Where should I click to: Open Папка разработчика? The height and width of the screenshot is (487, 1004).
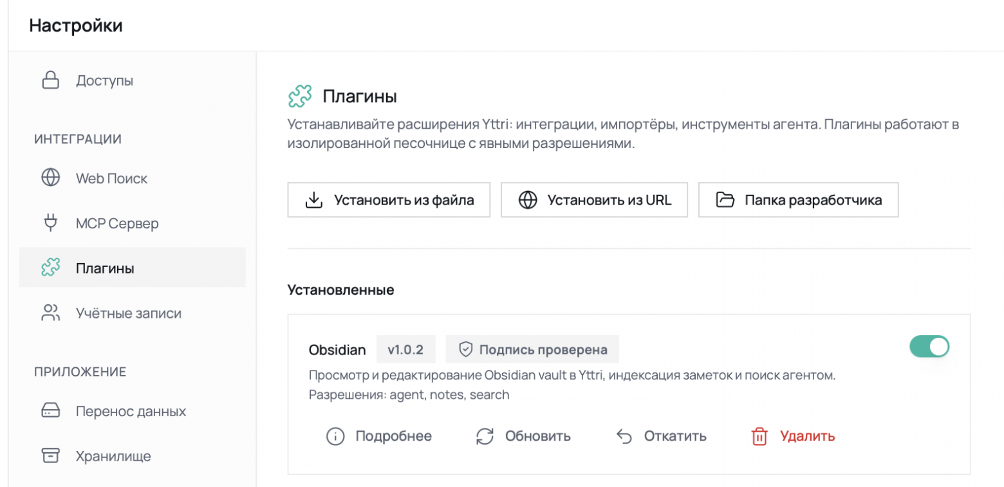(798, 200)
